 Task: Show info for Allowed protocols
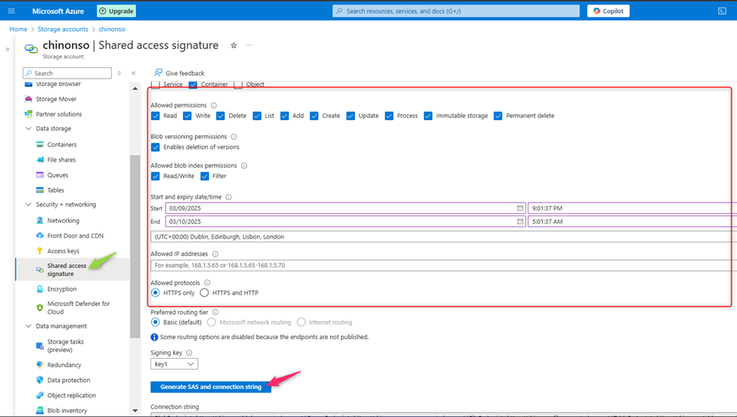pos(207,283)
